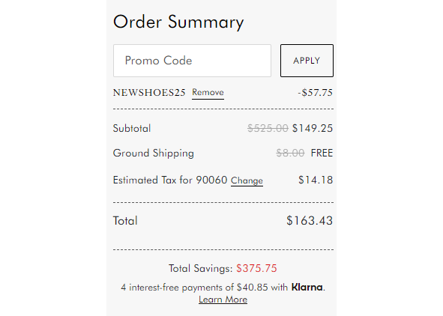Screen dimensions: 443x316
Task: Click the red $375.75 total savings
Action: 256,268
